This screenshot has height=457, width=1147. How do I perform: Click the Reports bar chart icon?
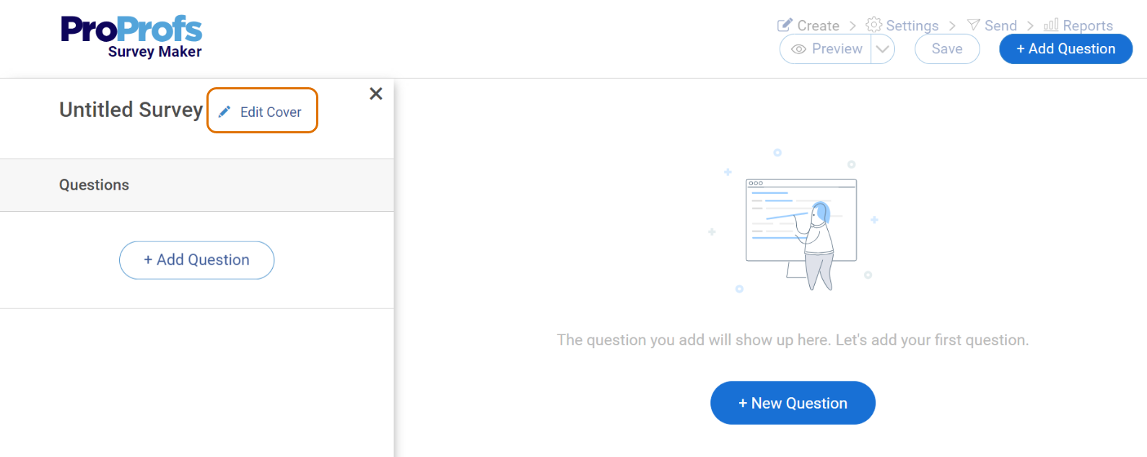(1051, 25)
